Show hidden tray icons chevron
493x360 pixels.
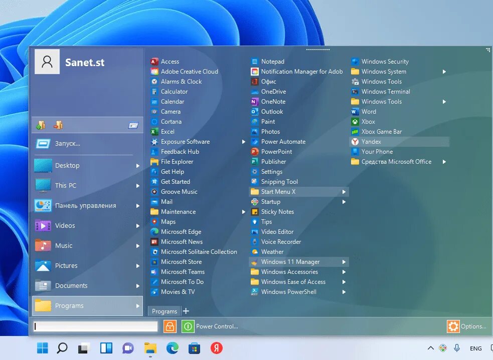click(x=431, y=348)
